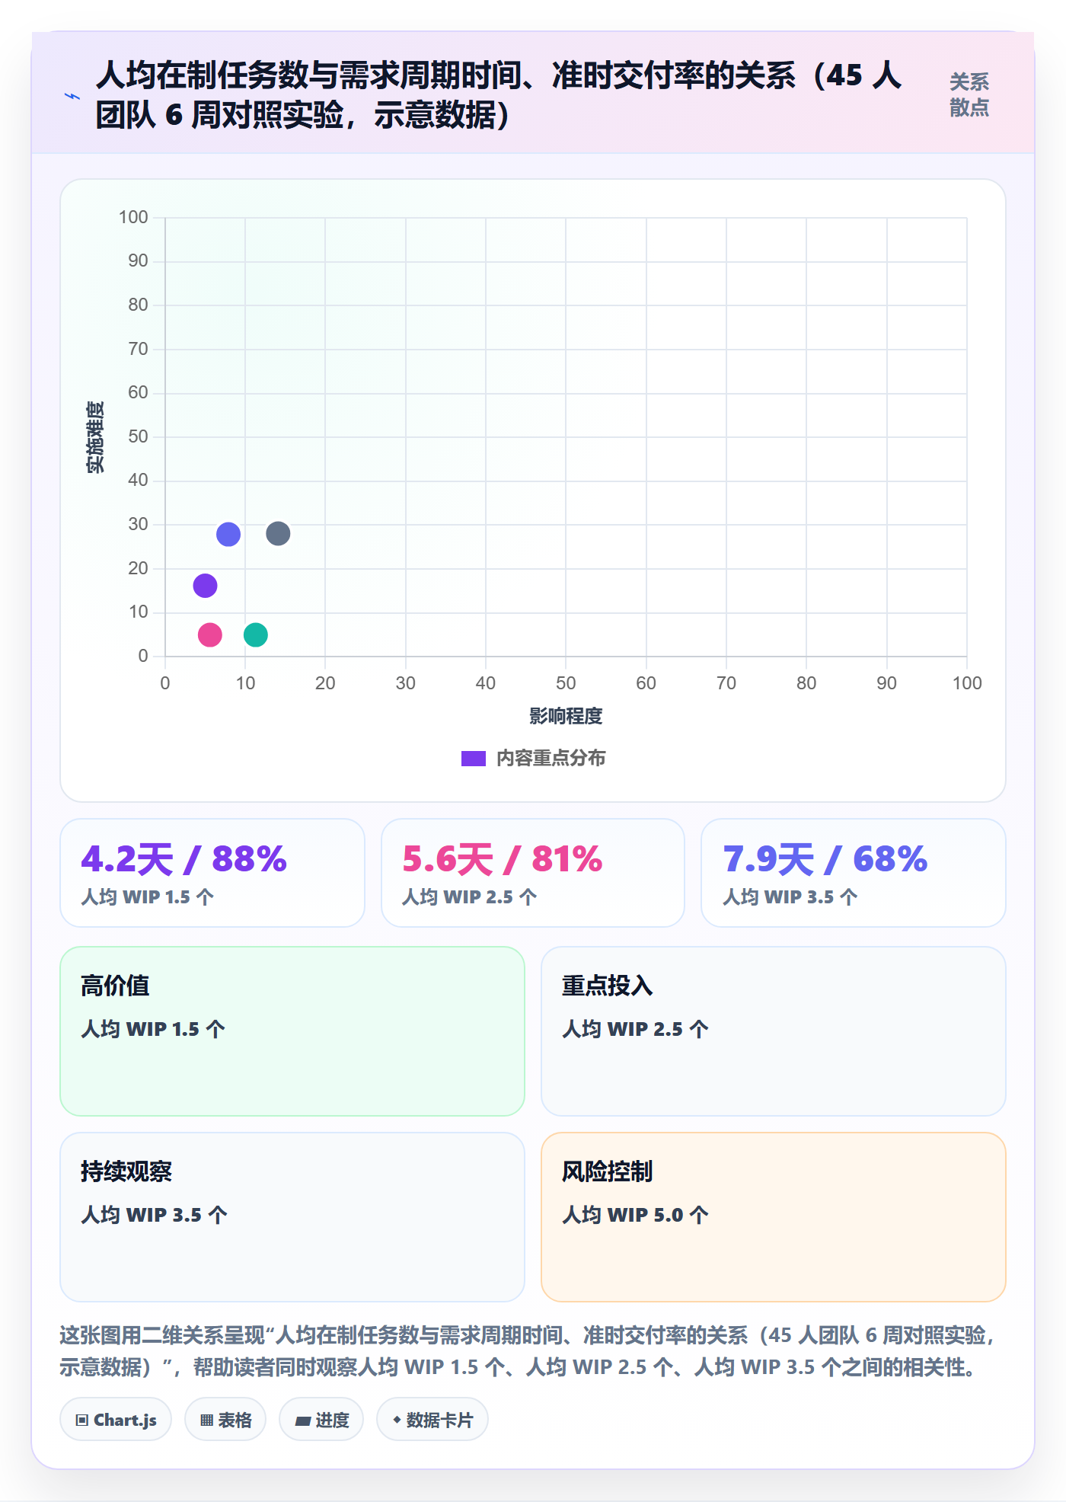Click the 关系散点 label in header
Screen dimensions: 1066x1502
coord(969,94)
